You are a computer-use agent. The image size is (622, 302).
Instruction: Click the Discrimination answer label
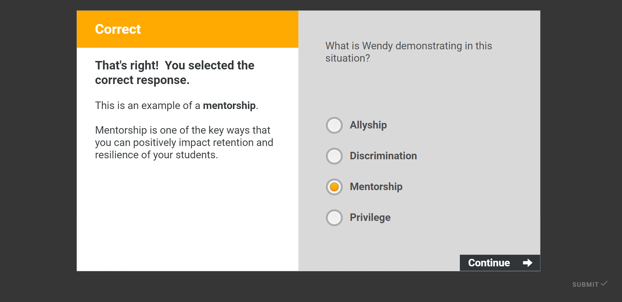coord(383,156)
